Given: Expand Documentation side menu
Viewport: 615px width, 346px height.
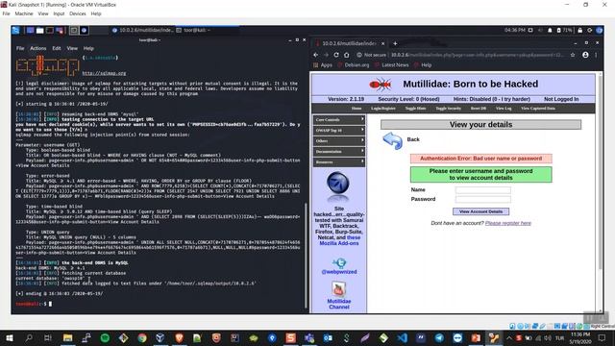Looking at the screenshot, I should pos(339,152).
